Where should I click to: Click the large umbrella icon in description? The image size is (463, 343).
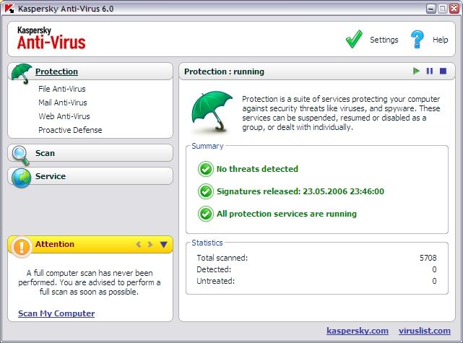click(x=212, y=110)
